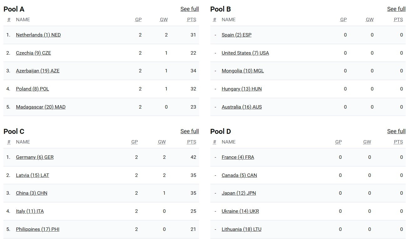Open Japan (12) JPN team page
This screenshot has height=239, width=411.
point(239,193)
